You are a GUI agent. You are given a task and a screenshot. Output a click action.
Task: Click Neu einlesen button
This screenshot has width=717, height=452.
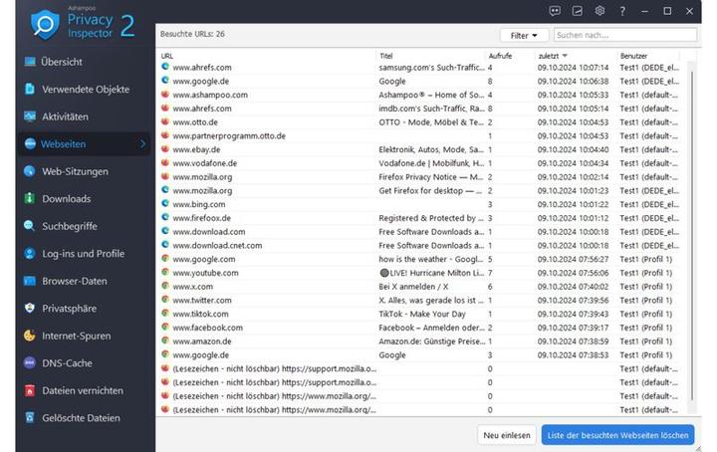(x=507, y=435)
